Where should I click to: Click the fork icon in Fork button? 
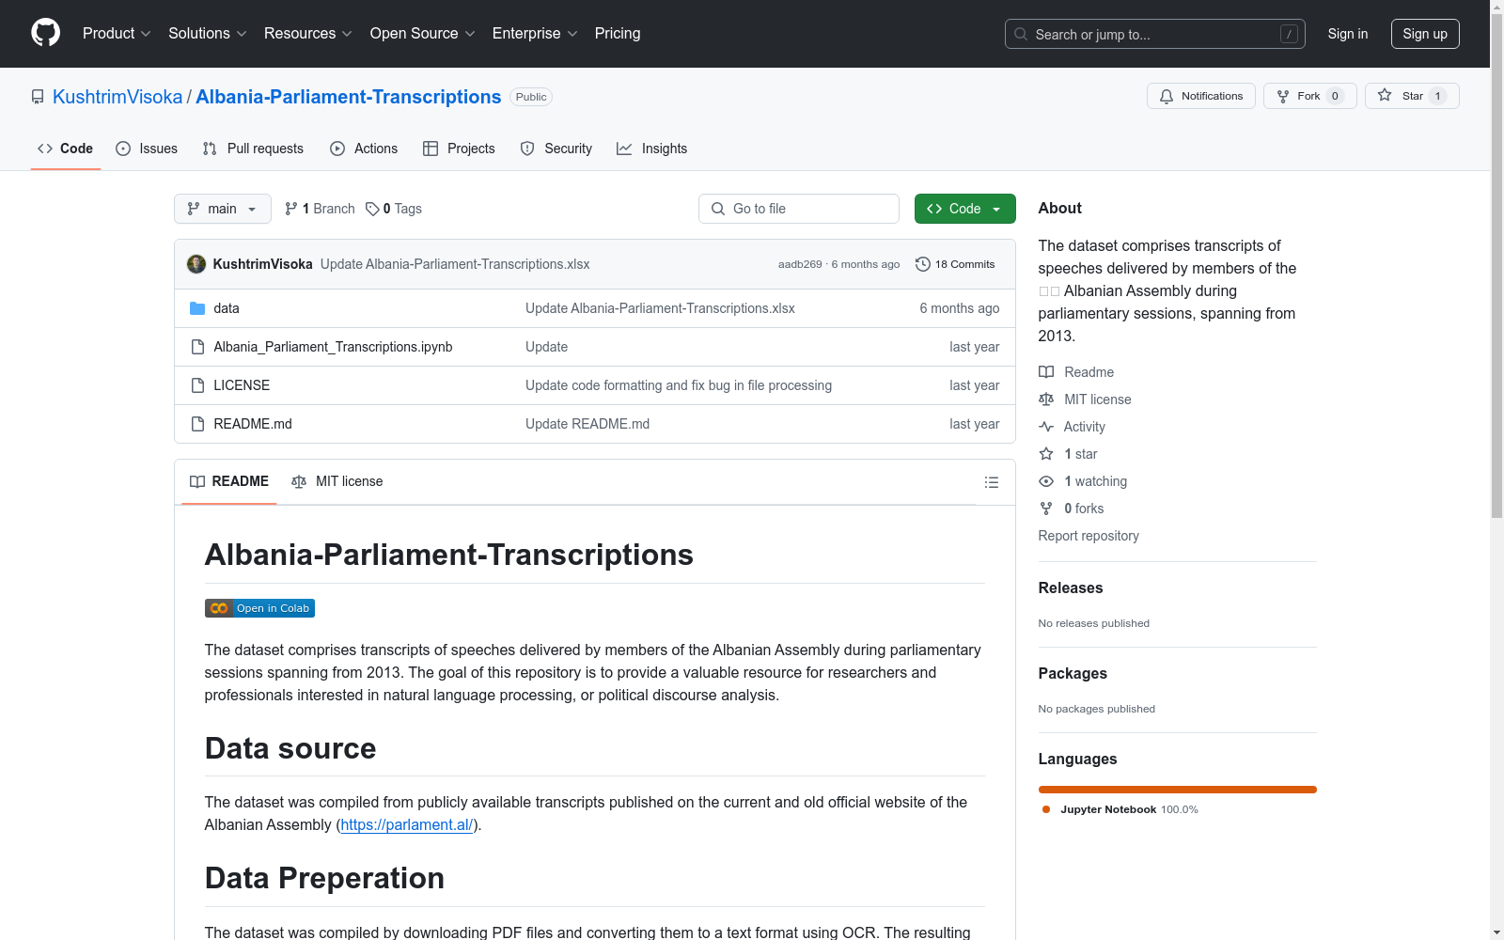click(x=1283, y=96)
